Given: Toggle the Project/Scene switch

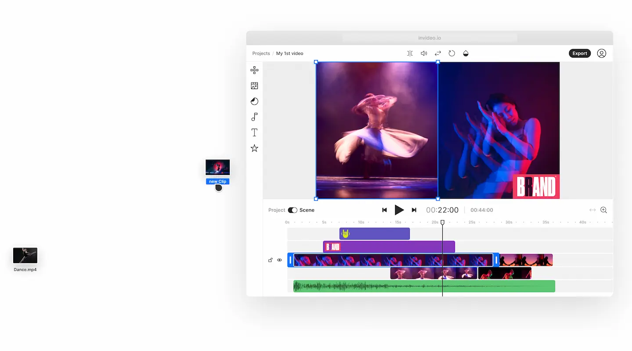Looking at the screenshot, I should tap(293, 210).
